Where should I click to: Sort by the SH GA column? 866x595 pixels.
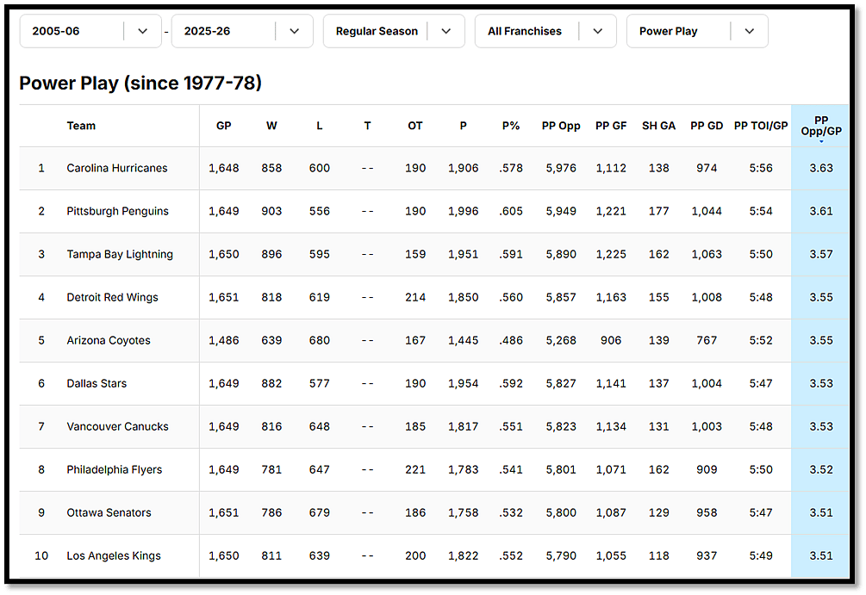click(658, 126)
